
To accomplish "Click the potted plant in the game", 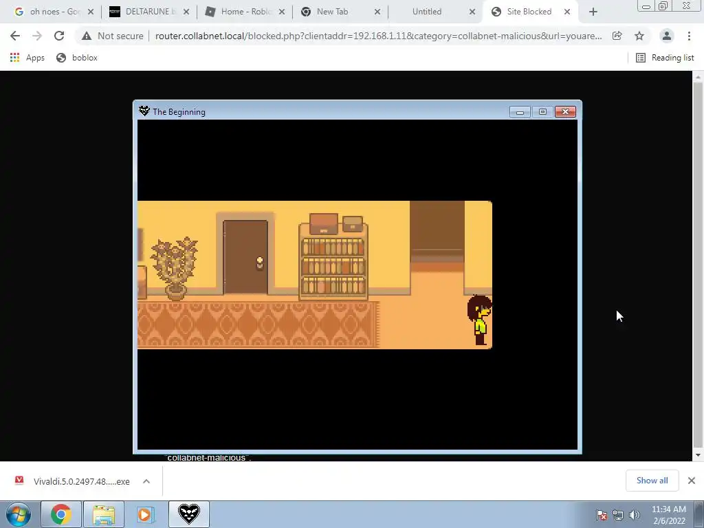I will (175, 268).
